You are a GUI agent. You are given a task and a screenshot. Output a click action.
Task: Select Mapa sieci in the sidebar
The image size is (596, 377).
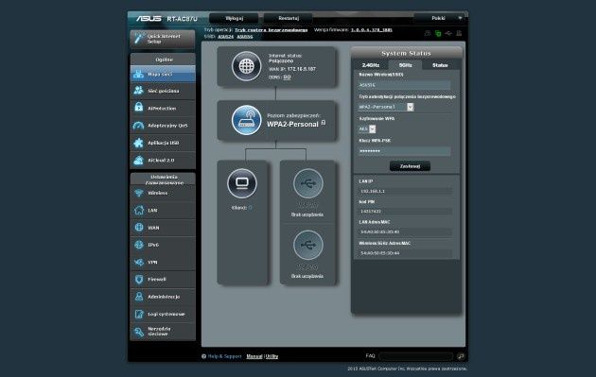click(x=163, y=74)
